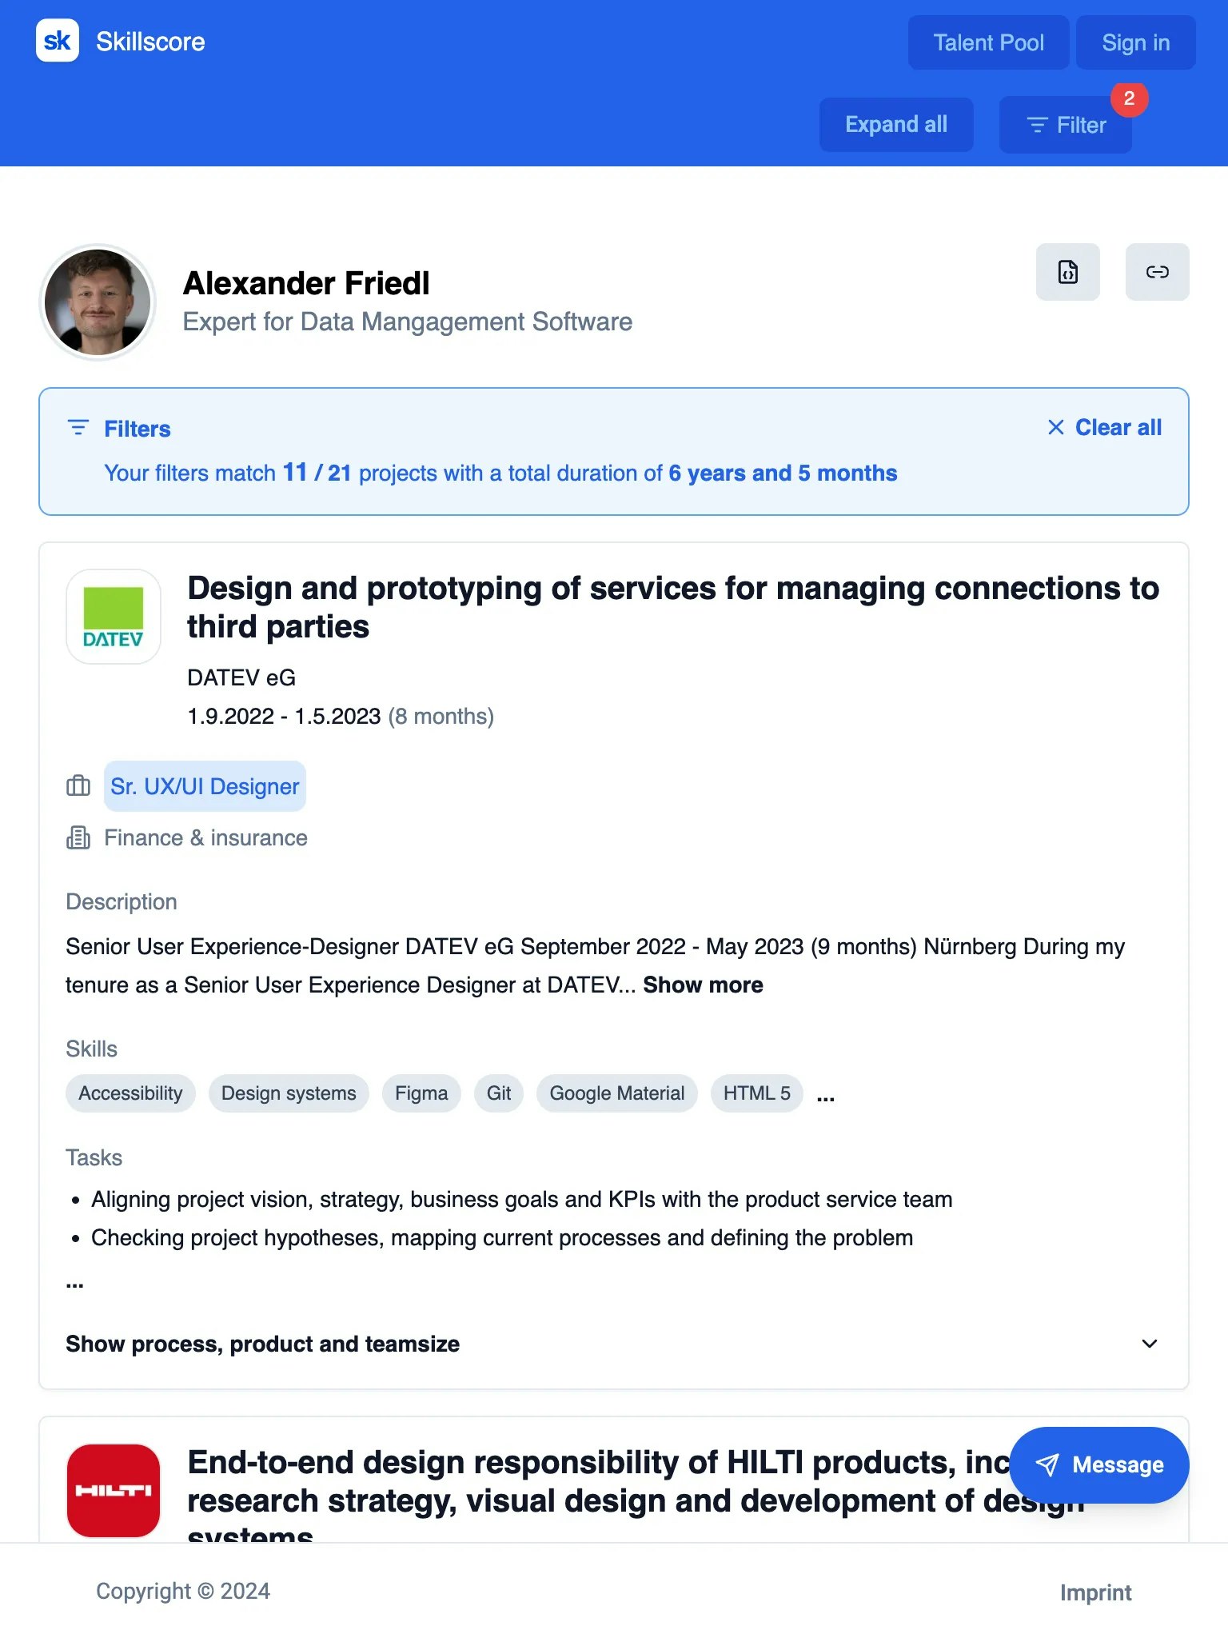Click the Skillscore logo icon
This screenshot has height=1638, width=1228.
(58, 41)
